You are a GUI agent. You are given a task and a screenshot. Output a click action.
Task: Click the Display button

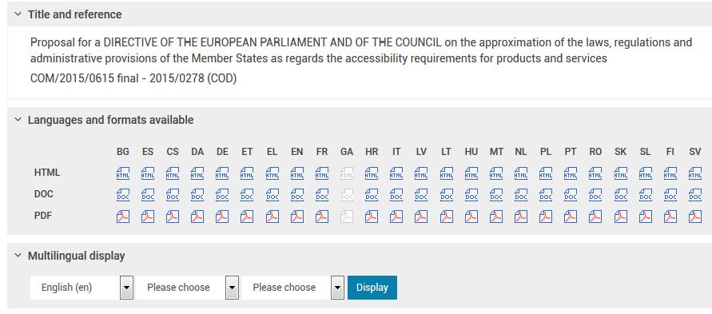point(372,288)
